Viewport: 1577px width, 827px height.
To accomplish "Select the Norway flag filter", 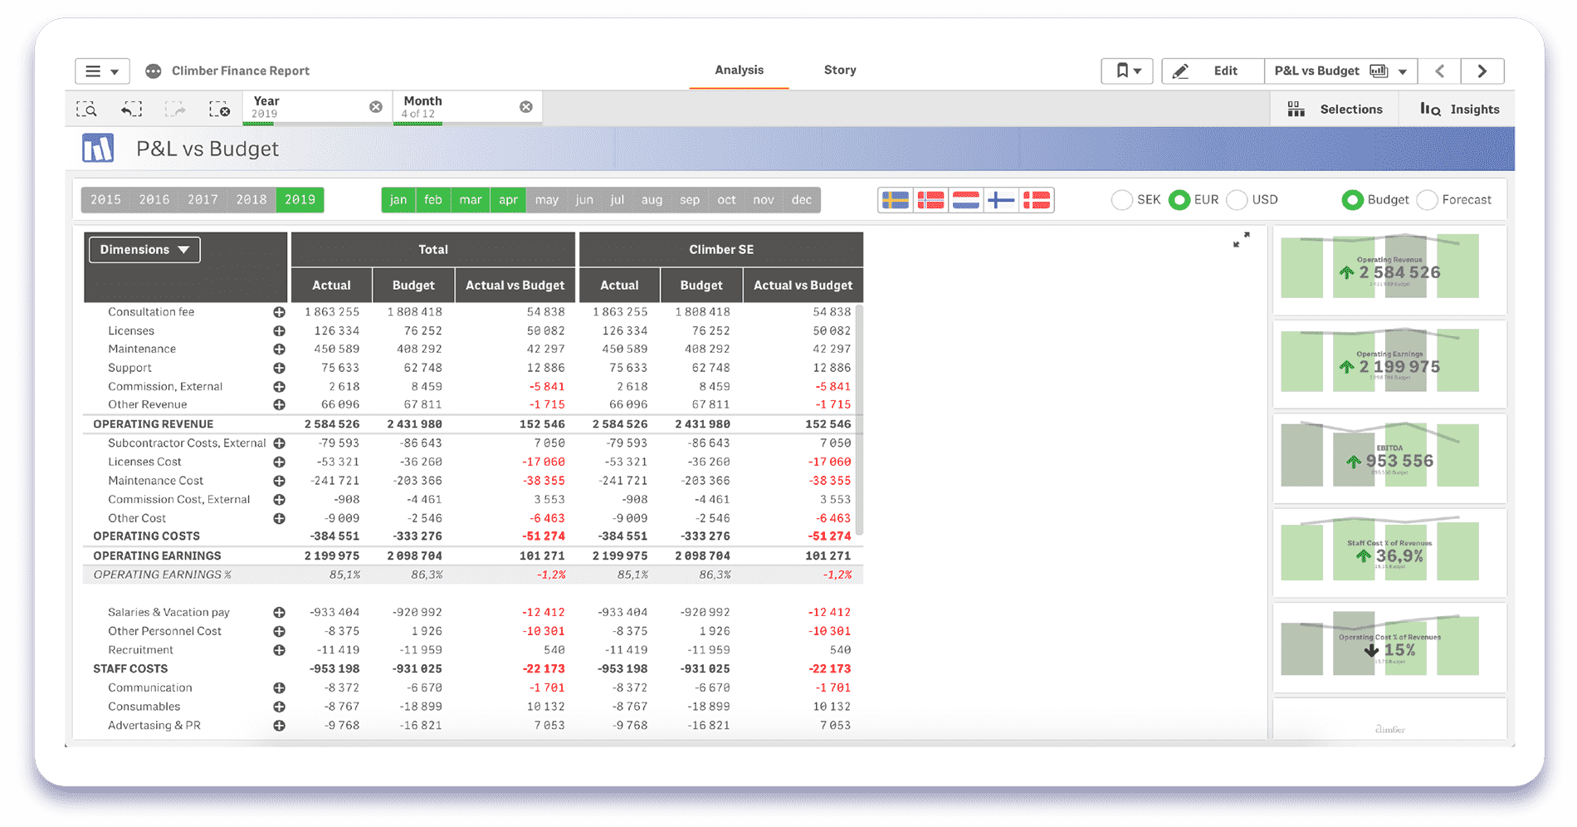I will coord(930,200).
